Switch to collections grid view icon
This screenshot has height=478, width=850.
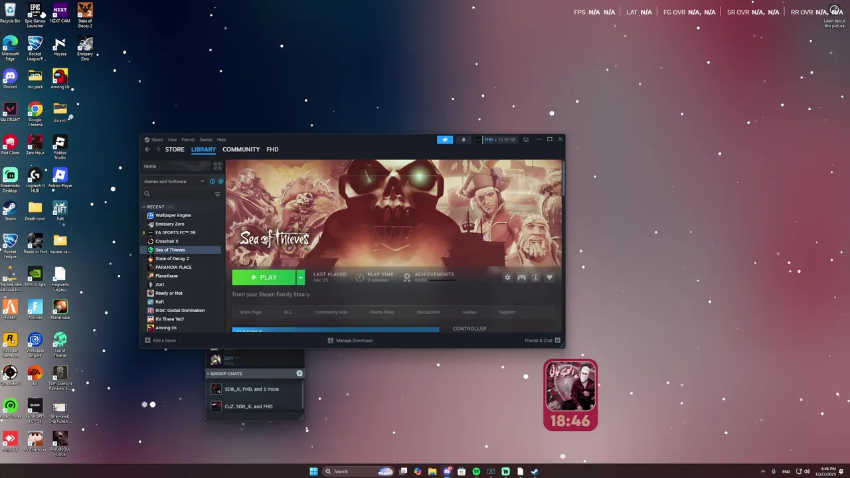tap(217, 166)
